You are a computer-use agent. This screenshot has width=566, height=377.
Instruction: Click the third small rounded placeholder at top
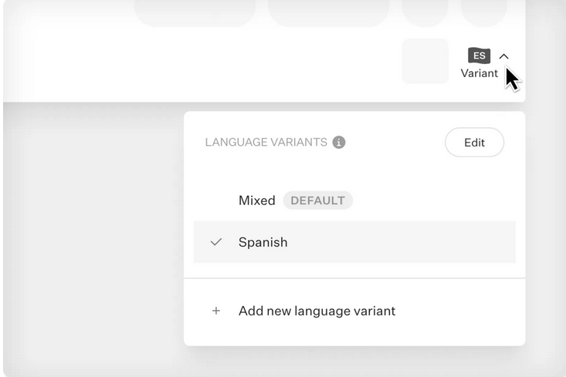click(x=425, y=12)
